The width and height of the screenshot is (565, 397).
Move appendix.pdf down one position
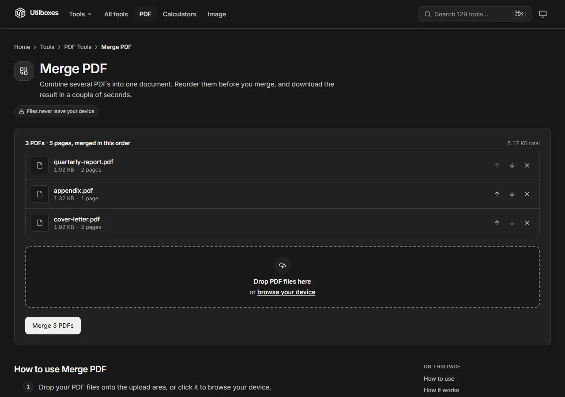tap(512, 194)
